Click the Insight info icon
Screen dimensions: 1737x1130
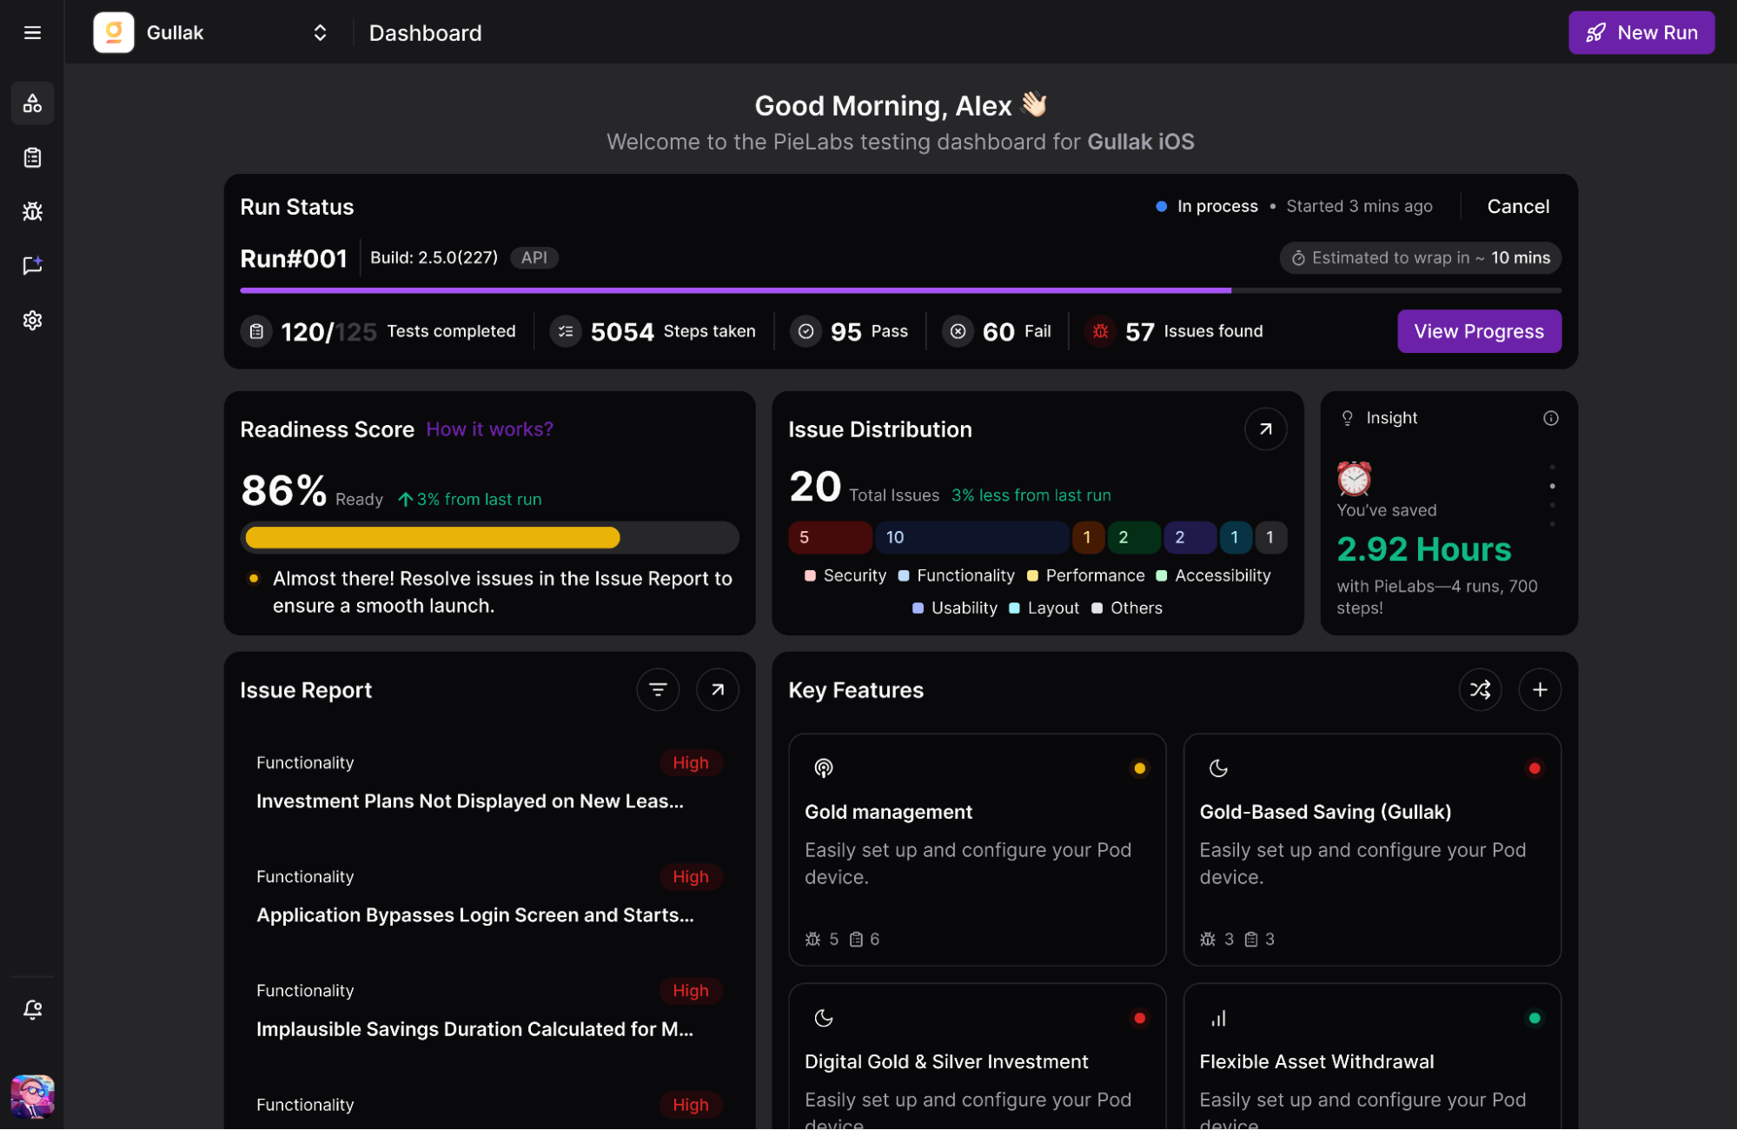[1550, 418]
